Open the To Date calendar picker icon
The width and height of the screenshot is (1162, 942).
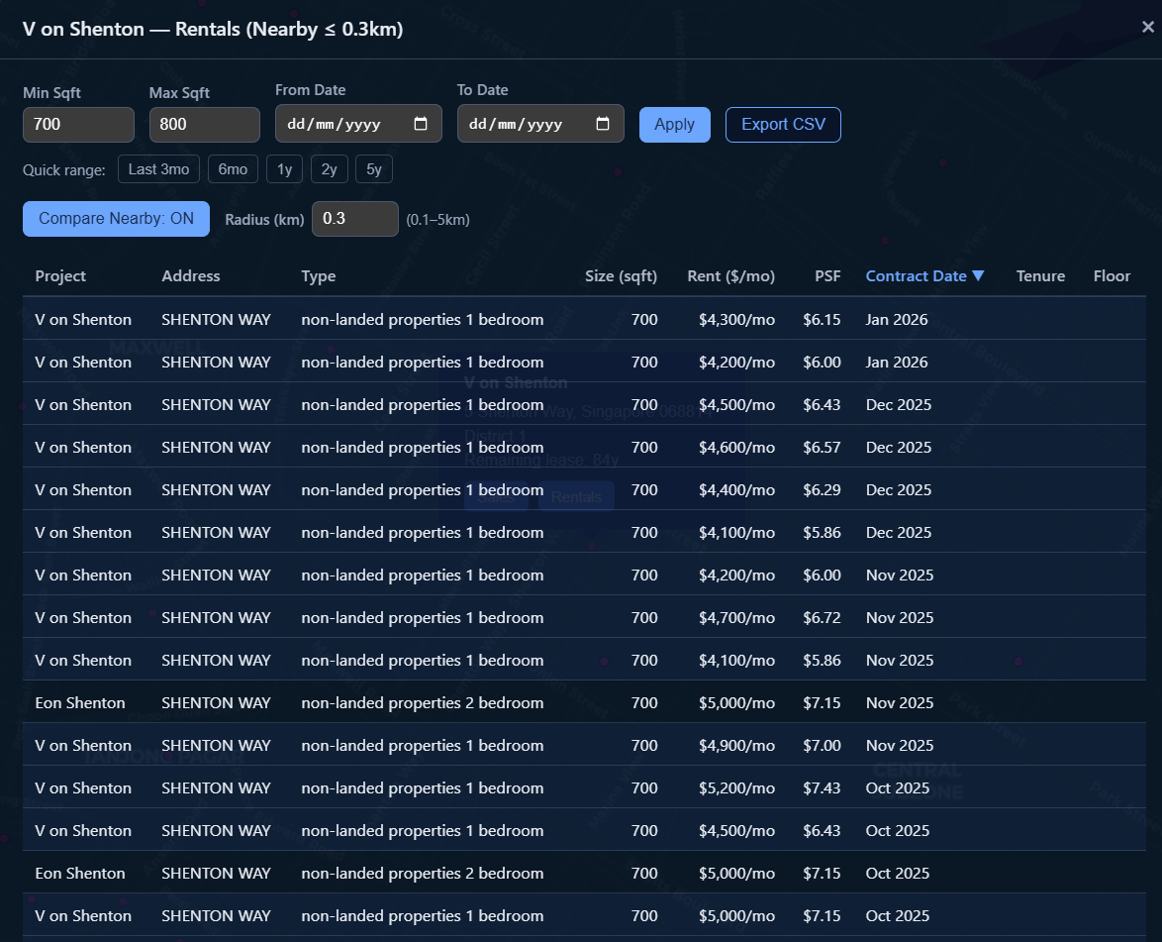[x=603, y=124]
